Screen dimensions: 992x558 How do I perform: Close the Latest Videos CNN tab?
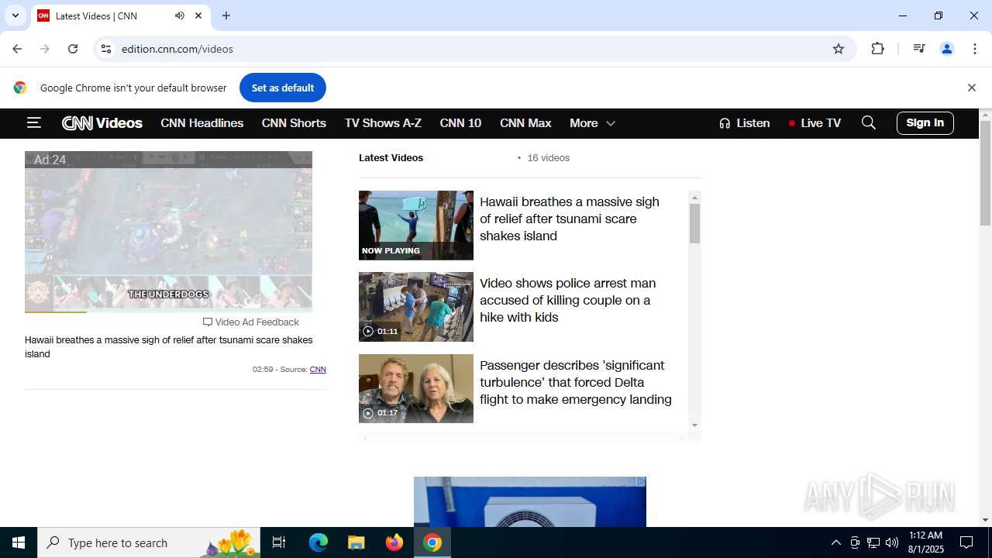pyautogui.click(x=198, y=15)
